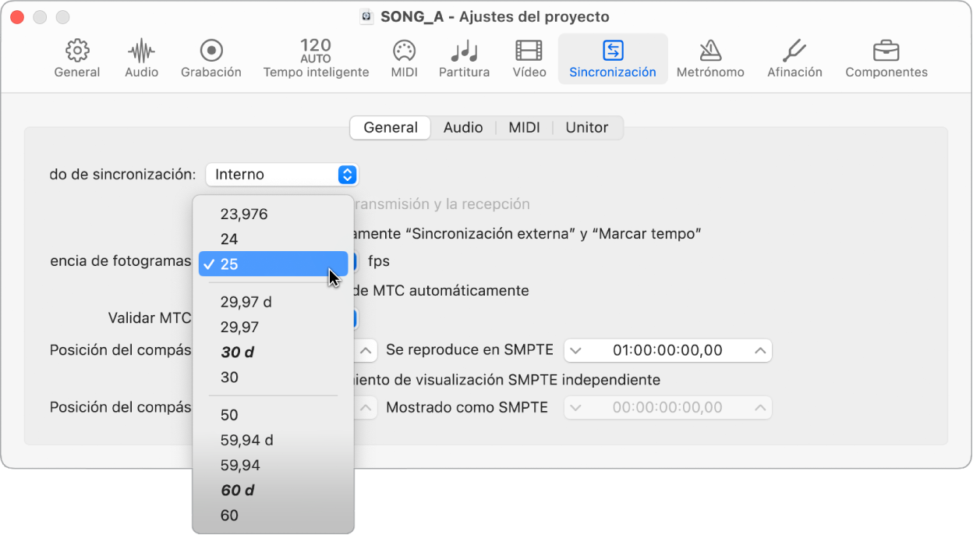
Task: Enable the 29,97 d frame rate
Action: [244, 302]
